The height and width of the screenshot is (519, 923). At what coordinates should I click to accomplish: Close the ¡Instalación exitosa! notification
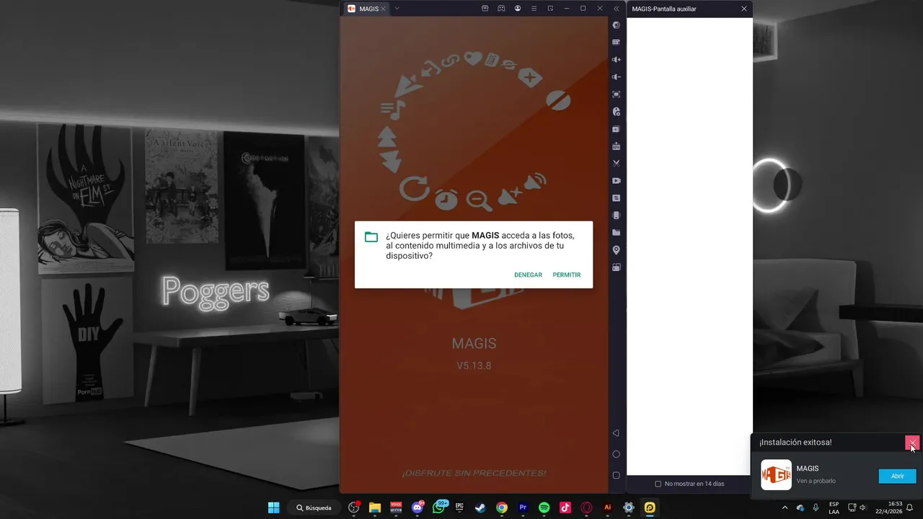tap(912, 443)
